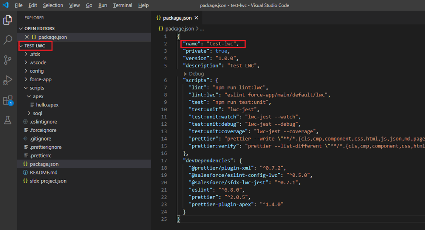The width and height of the screenshot is (425, 230).
Task: Click the "private" key on line 3
Action: tap(196, 51)
